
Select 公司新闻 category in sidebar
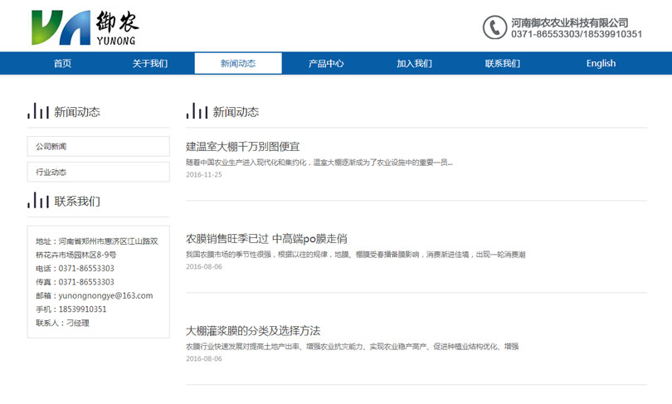(x=98, y=147)
